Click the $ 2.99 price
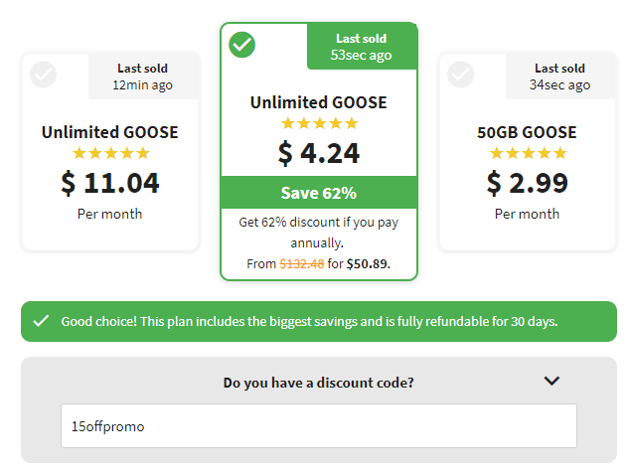Viewport: 629px width, 474px height. (527, 183)
